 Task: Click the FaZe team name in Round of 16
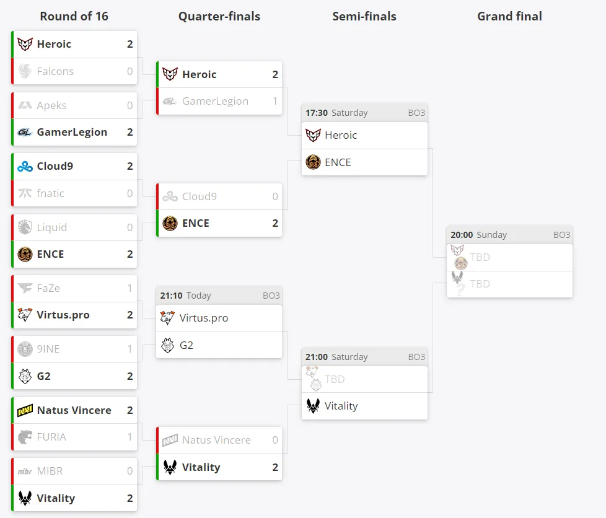click(48, 288)
